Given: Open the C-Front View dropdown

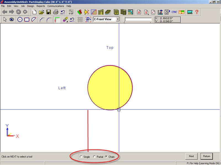Looking at the screenshot, I should pyautogui.click(x=118, y=19).
